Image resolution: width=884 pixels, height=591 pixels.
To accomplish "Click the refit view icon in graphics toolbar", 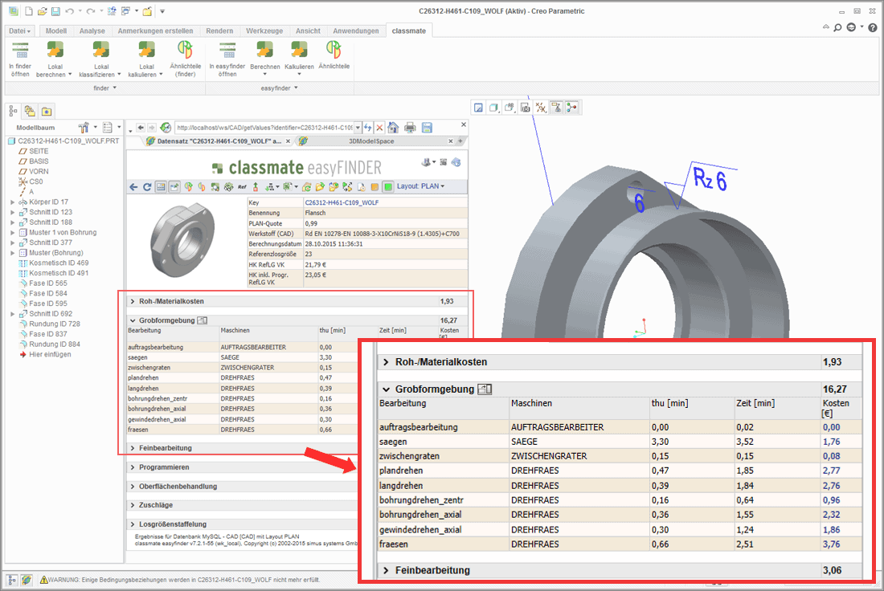I will coord(479,107).
